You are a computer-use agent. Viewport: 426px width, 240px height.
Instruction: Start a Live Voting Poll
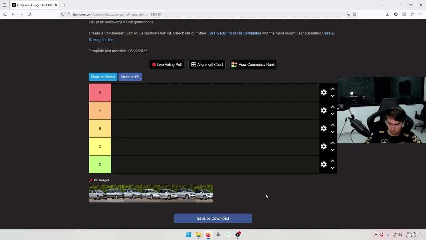tap(166, 64)
